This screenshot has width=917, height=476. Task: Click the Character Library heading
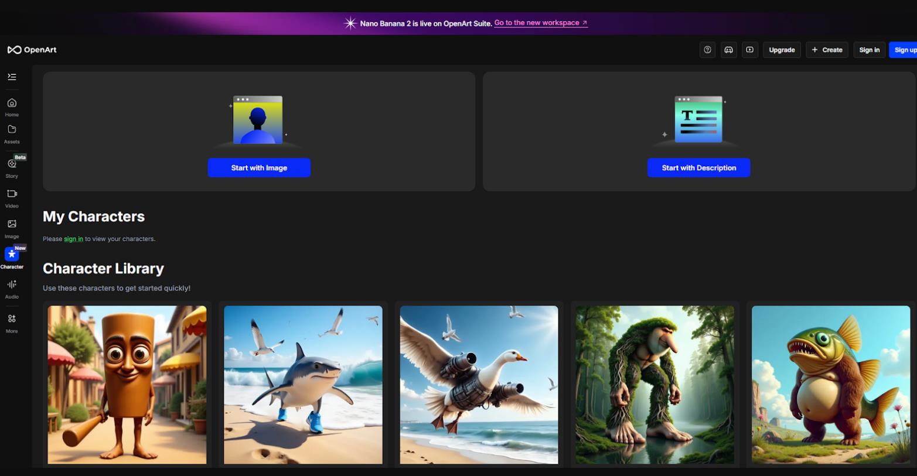click(103, 269)
